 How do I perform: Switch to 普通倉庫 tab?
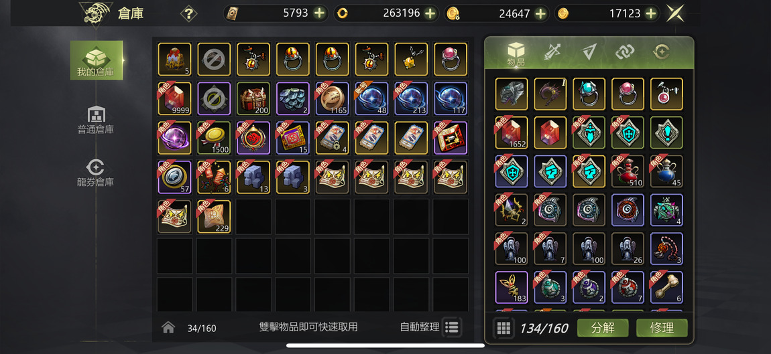(96, 120)
